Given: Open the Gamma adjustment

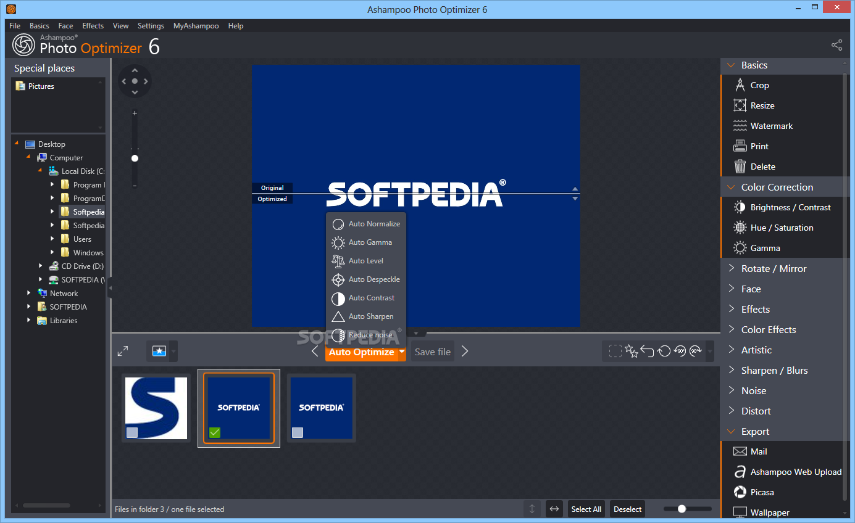Looking at the screenshot, I should click(x=757, y=248).
